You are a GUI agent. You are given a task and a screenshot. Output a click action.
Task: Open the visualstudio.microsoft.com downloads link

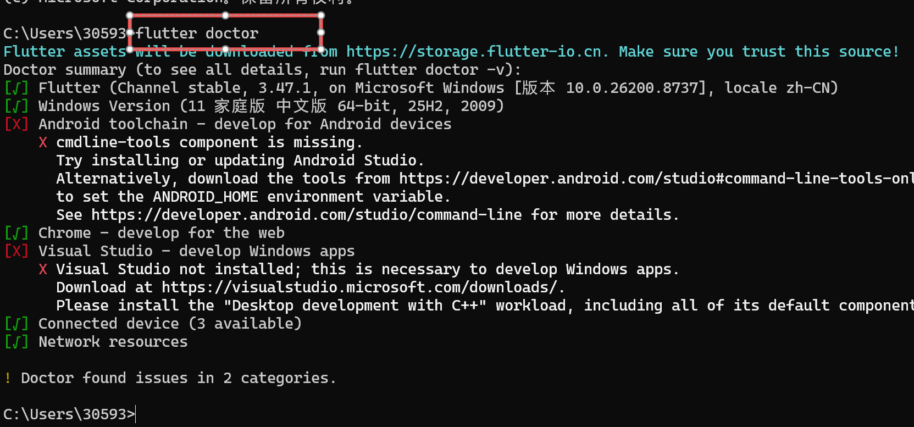coord(359,287)
